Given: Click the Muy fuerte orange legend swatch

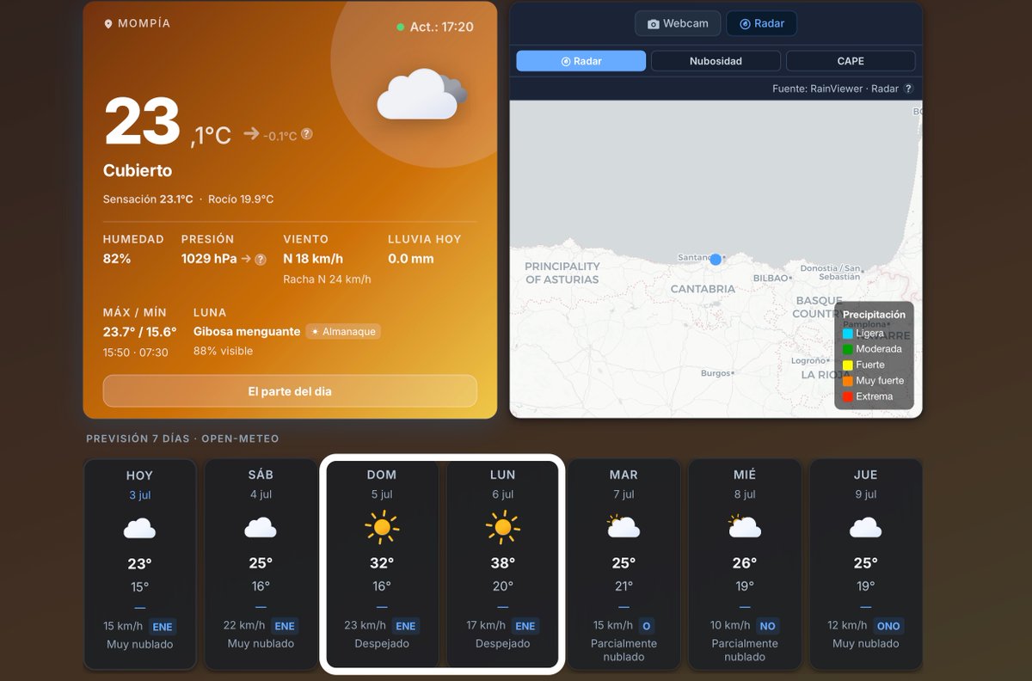Looking at the screenshot, I should pyautogui.click(x=848, y=381).
